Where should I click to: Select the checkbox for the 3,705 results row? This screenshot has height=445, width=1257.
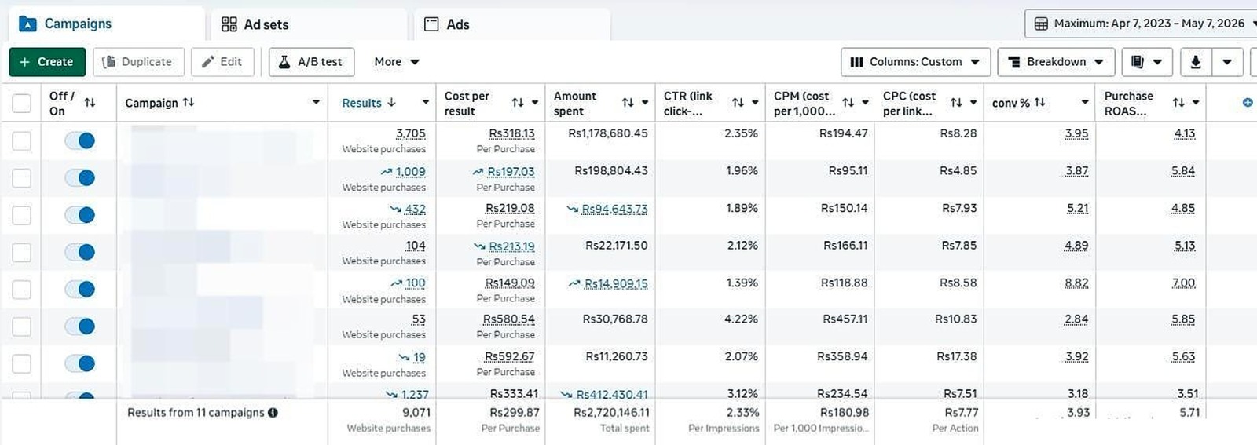22,141
